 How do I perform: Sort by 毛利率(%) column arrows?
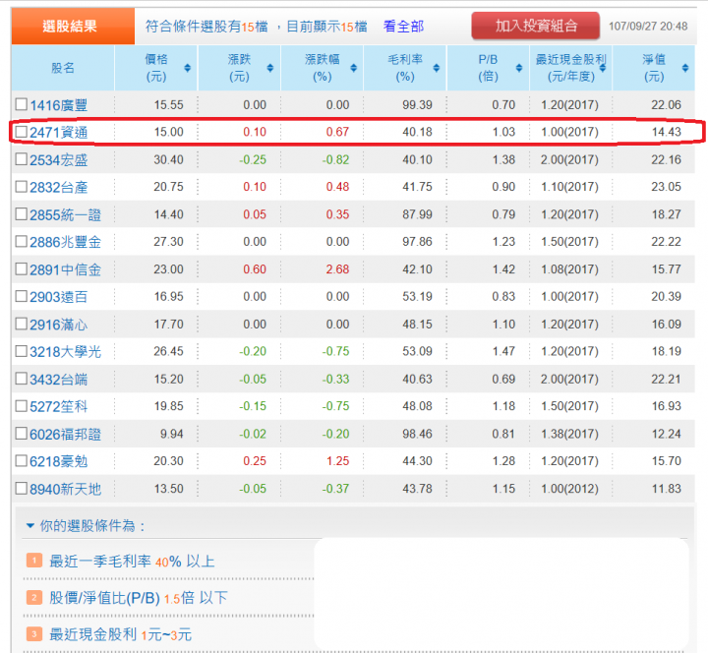point(437,68)
